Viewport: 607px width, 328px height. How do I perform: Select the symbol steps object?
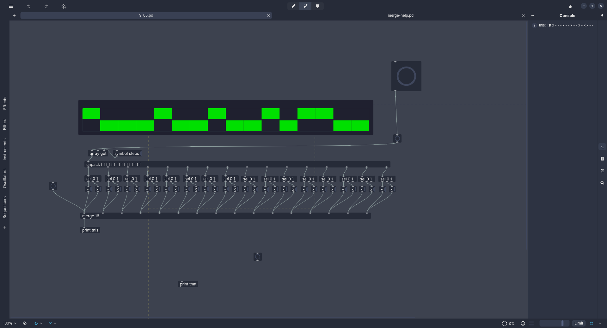[127, 154]
